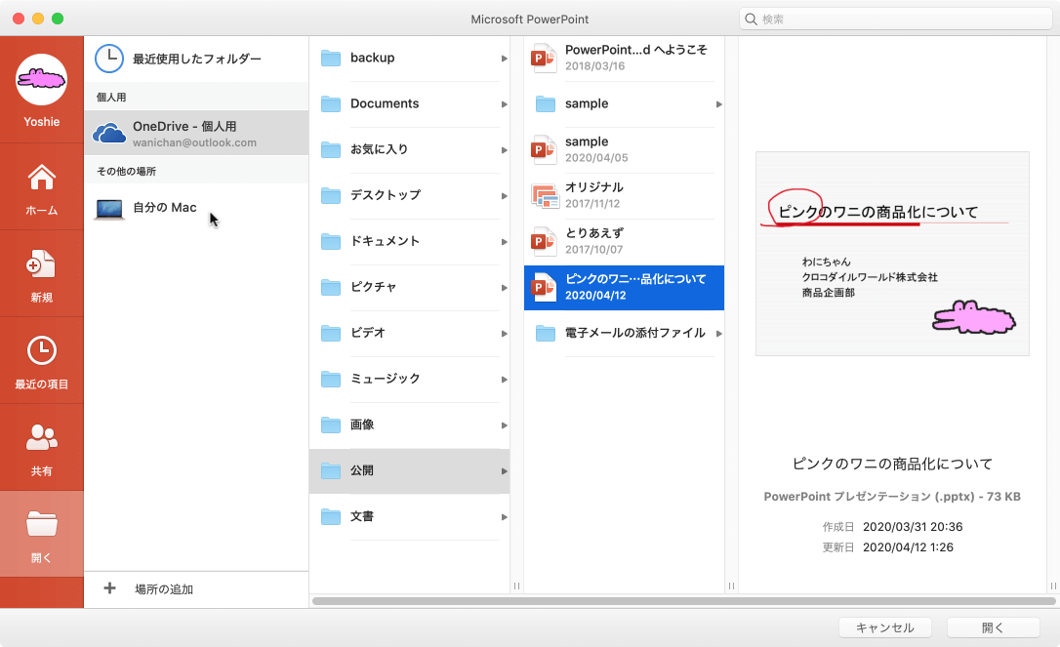Click the とりあえず presentation icon

pos(545,241)
